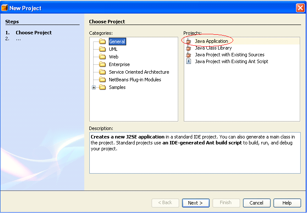The width and height of the screenshot is (307, 213).
Task: Click the disabled Back button
Action: click(x=165, y=203)
